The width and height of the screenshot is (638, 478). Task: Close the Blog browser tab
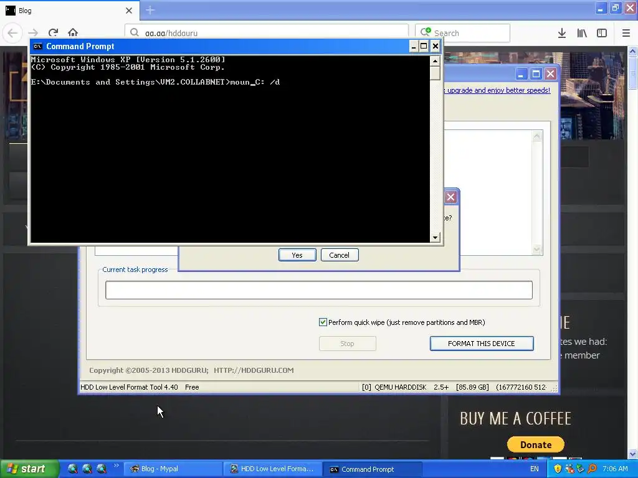(129, 11)
